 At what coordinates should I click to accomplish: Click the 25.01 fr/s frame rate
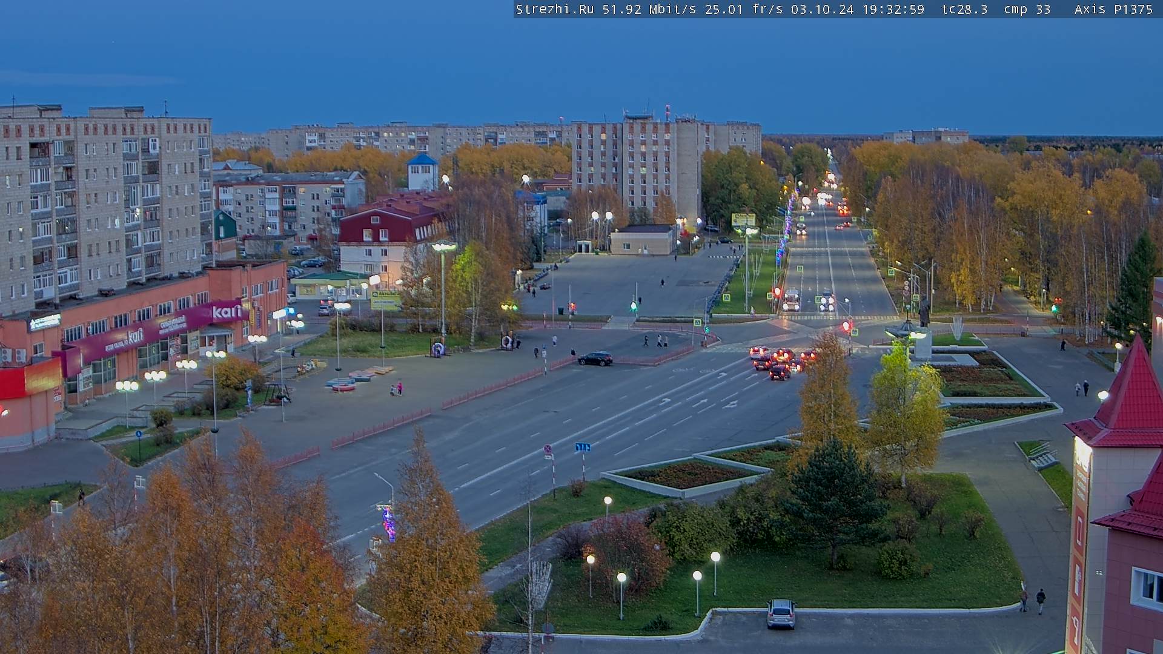[744, 9]
